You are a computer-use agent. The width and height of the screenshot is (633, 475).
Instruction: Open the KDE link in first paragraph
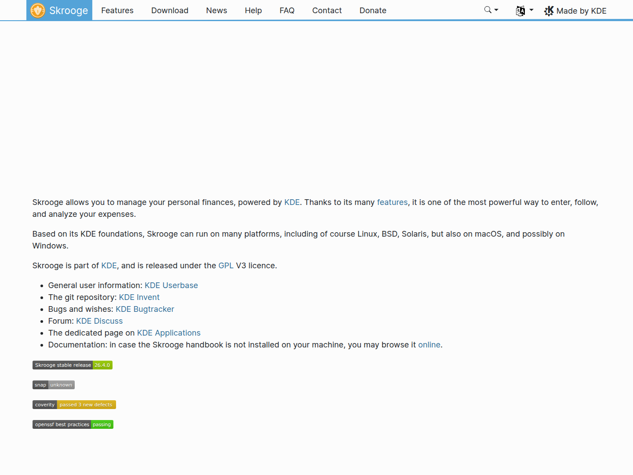pyautogui.click(x=292, y=202)
